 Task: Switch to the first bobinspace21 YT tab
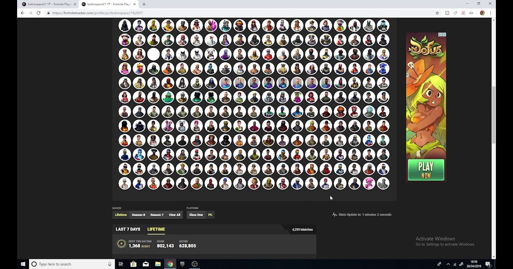coord(49,4)
